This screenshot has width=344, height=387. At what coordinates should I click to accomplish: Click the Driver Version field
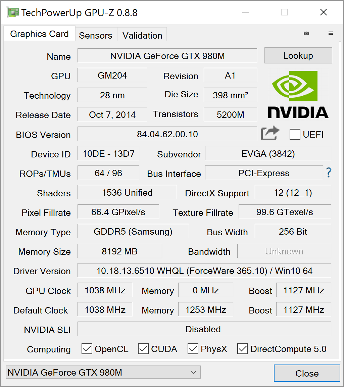[x=204, y=271]
